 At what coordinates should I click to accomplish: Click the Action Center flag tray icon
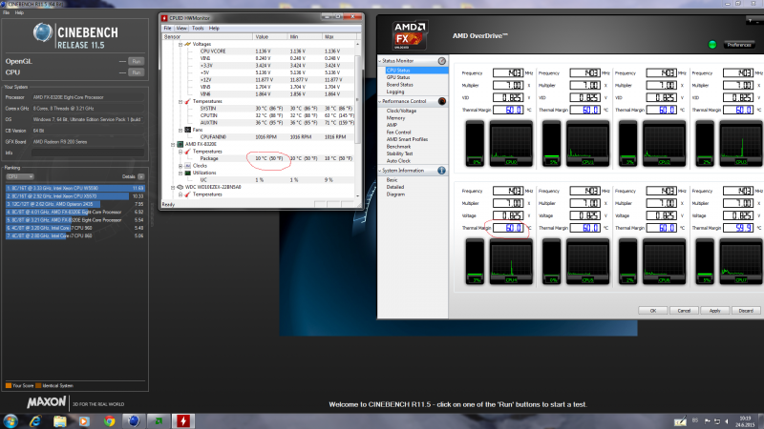tap(707, 420)
